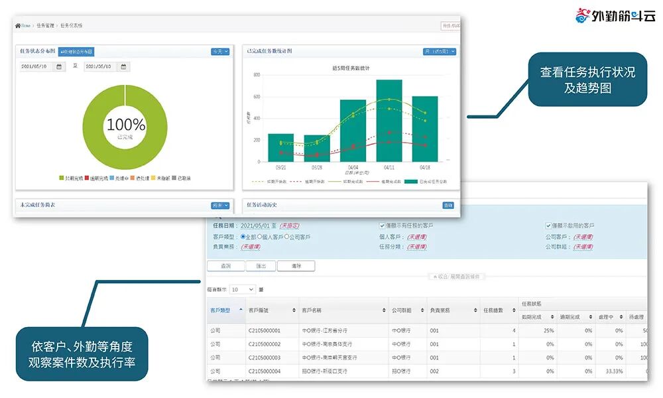Toggle 待处理 orange legend swatch under donut
Image resolution: width=663 pixels, height=398 pixels.
(133, 178)
